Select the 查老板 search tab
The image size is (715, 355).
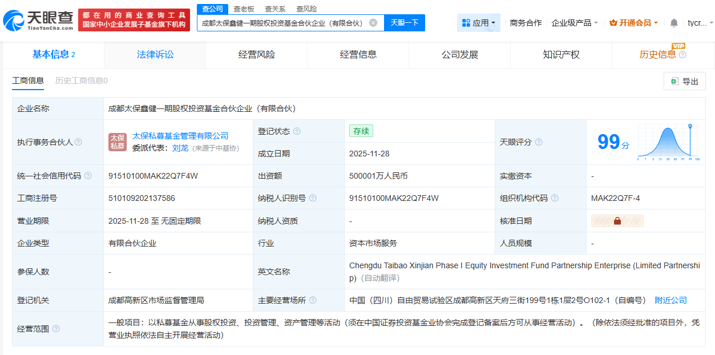[x=244, y=9]
